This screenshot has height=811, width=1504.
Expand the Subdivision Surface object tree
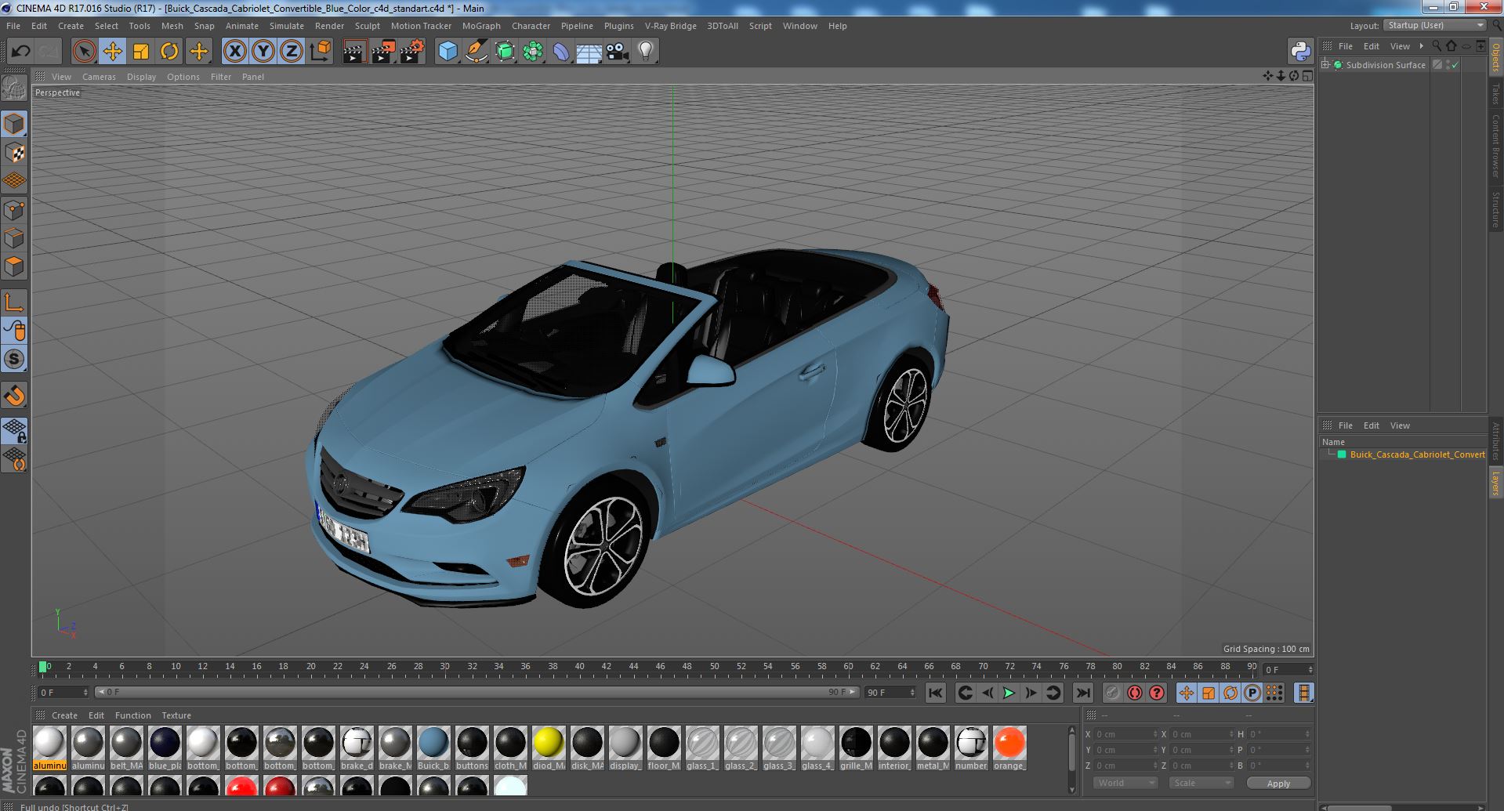[1325, 65]
